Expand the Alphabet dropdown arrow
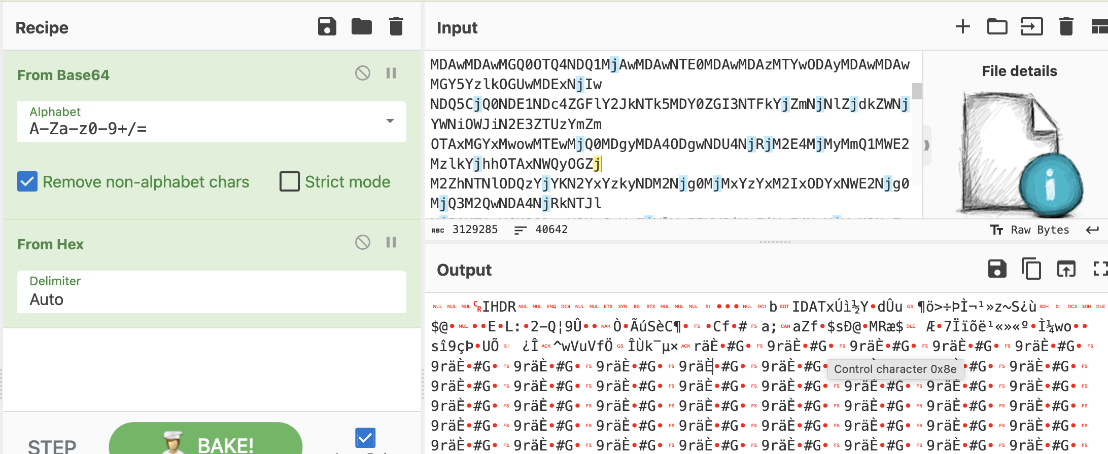 [390, 122]
